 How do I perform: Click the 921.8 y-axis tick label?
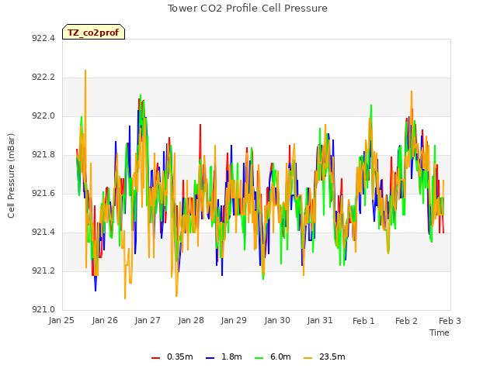coord(43,155)
